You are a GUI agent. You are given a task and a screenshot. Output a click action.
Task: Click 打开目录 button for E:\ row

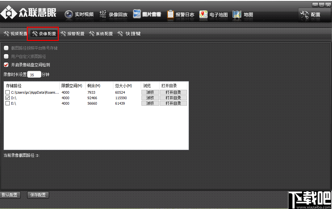coord(173,103)
